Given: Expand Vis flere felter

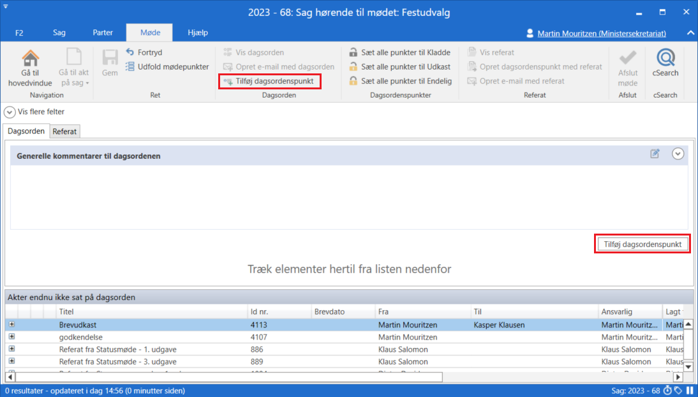Looking at the screenshot, I should [10, 112].
